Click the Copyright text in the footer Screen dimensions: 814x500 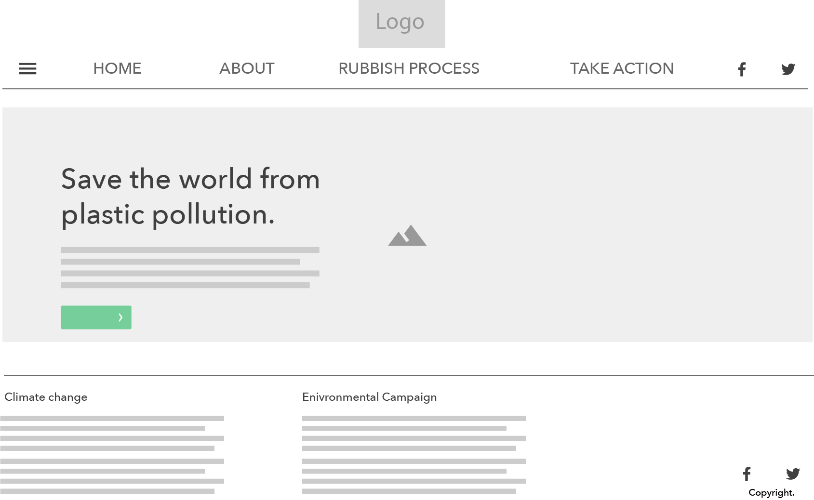click(771, 493)
